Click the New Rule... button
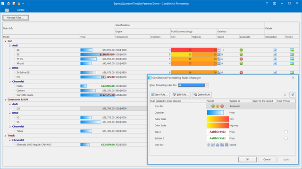 click(x=159, y=95)
